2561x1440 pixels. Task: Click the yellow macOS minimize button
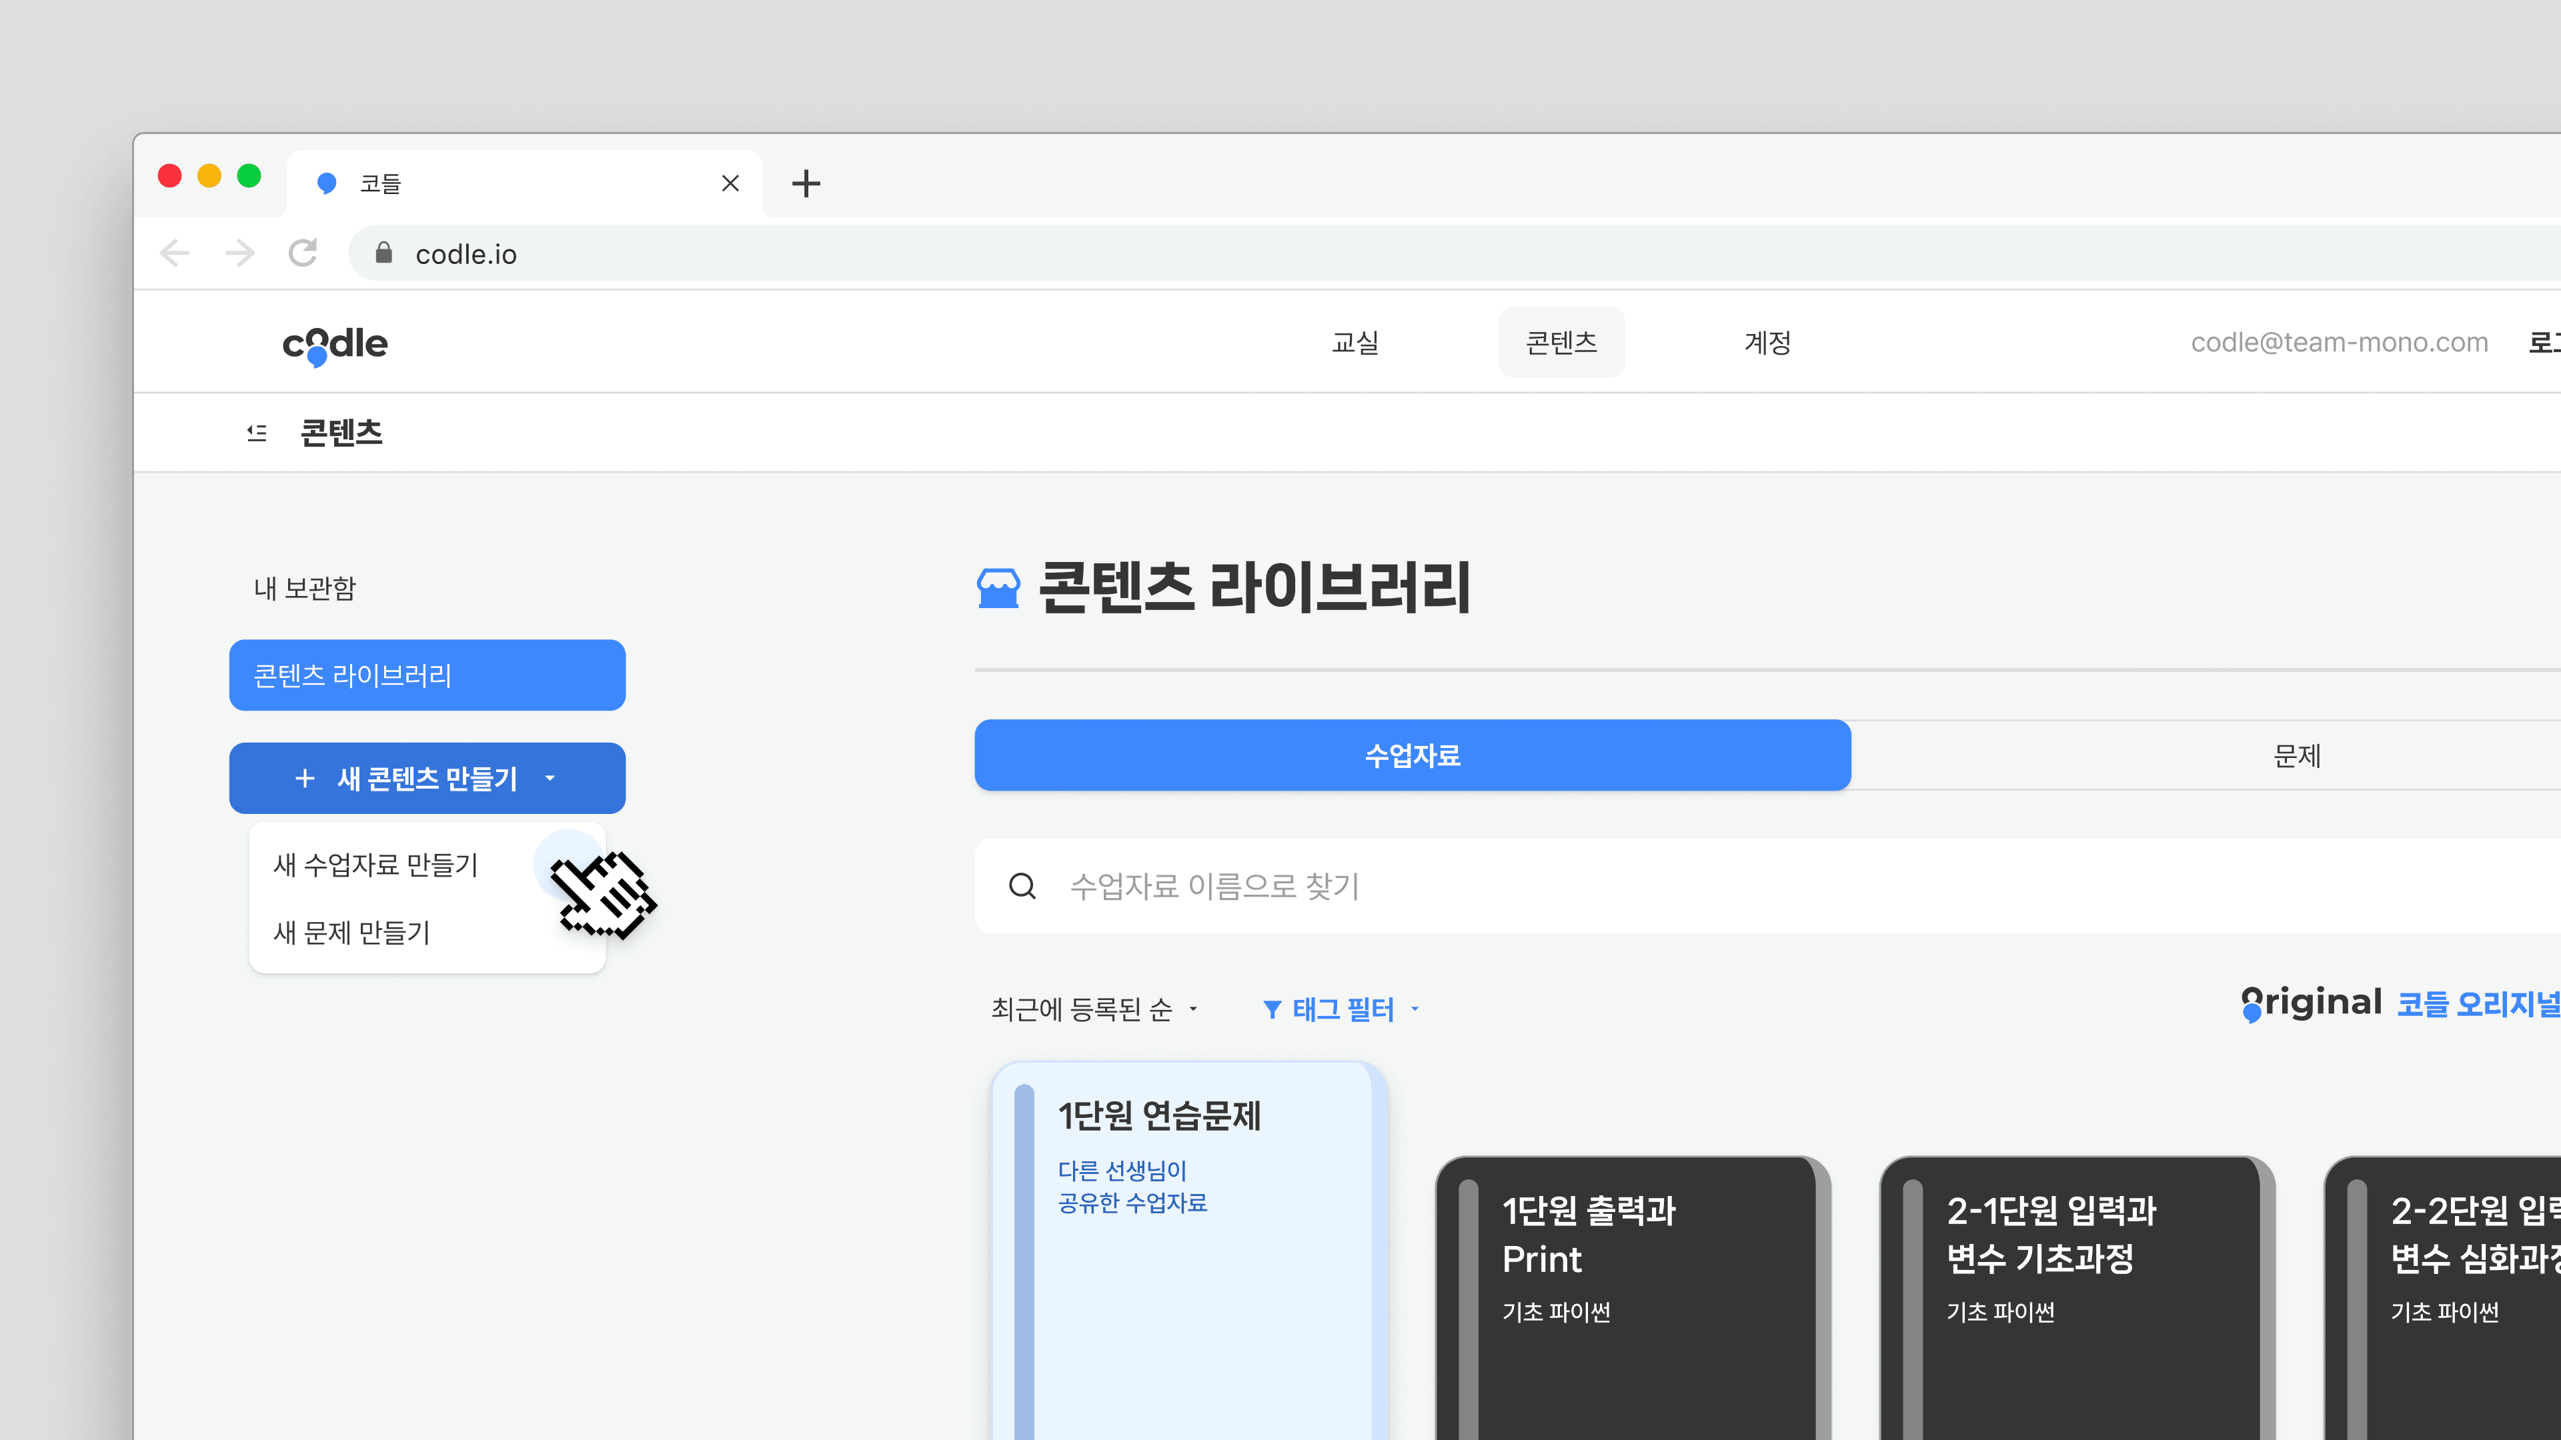point(209,176)
